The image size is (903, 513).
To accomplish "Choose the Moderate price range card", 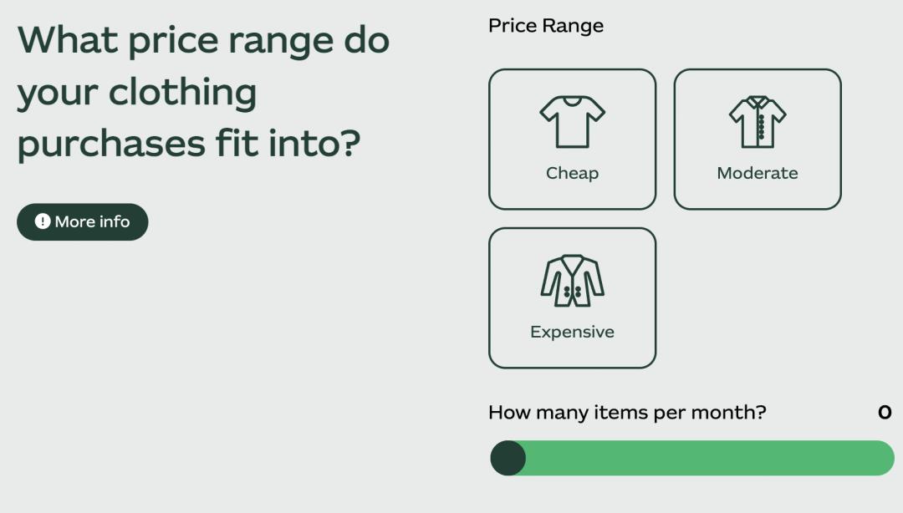I will click(758, 139).
